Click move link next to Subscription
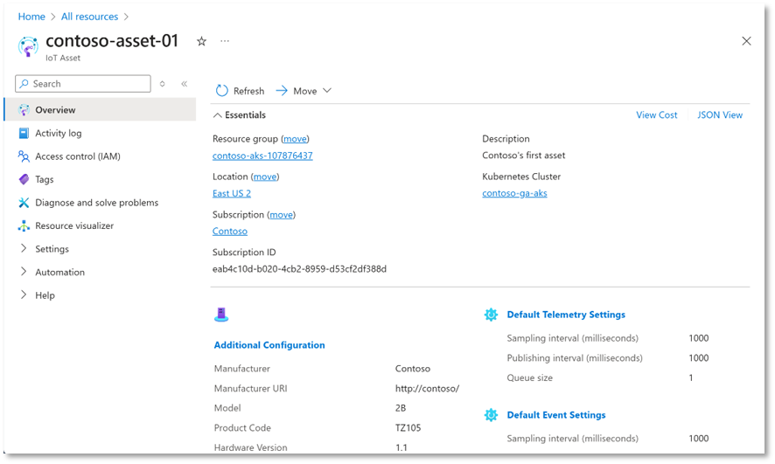Viewport: 775px width, 464px height. [282, 215]
